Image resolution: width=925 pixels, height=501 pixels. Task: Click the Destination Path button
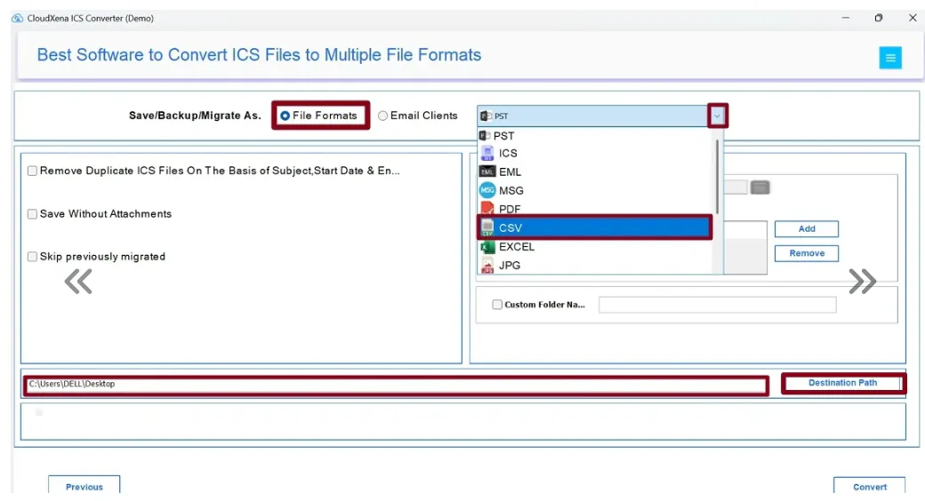(842, 383)
